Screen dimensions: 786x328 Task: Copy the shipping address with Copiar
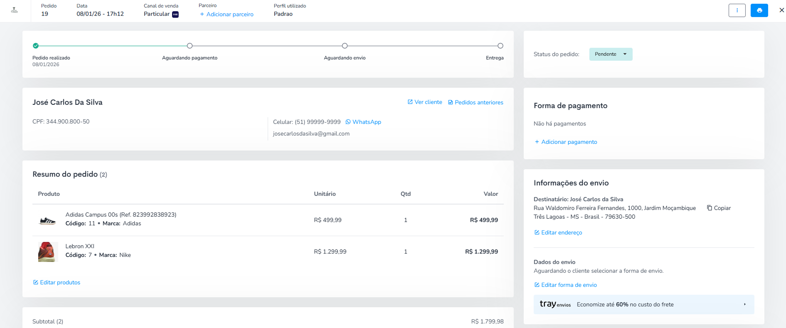pyautogui.click(x=719, y=208)
